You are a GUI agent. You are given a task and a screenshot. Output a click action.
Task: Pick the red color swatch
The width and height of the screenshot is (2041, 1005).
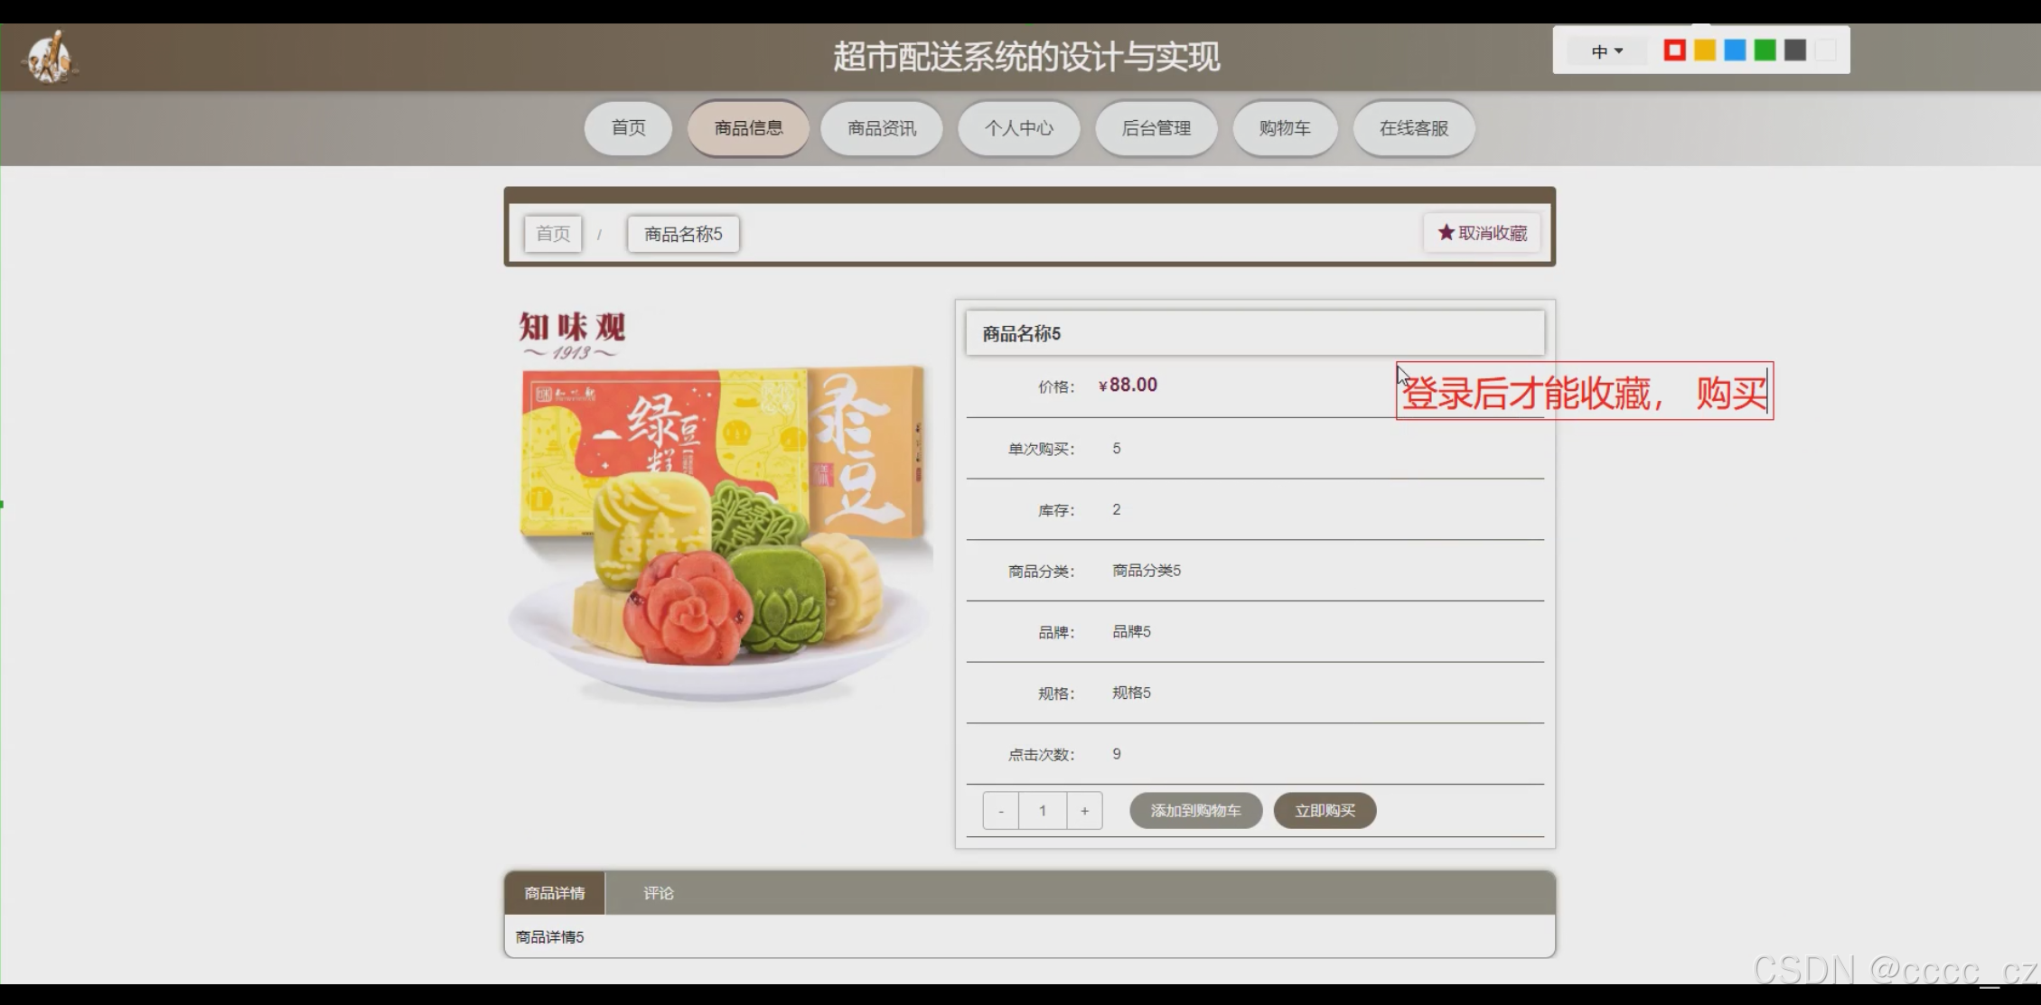pos(1674,51)
